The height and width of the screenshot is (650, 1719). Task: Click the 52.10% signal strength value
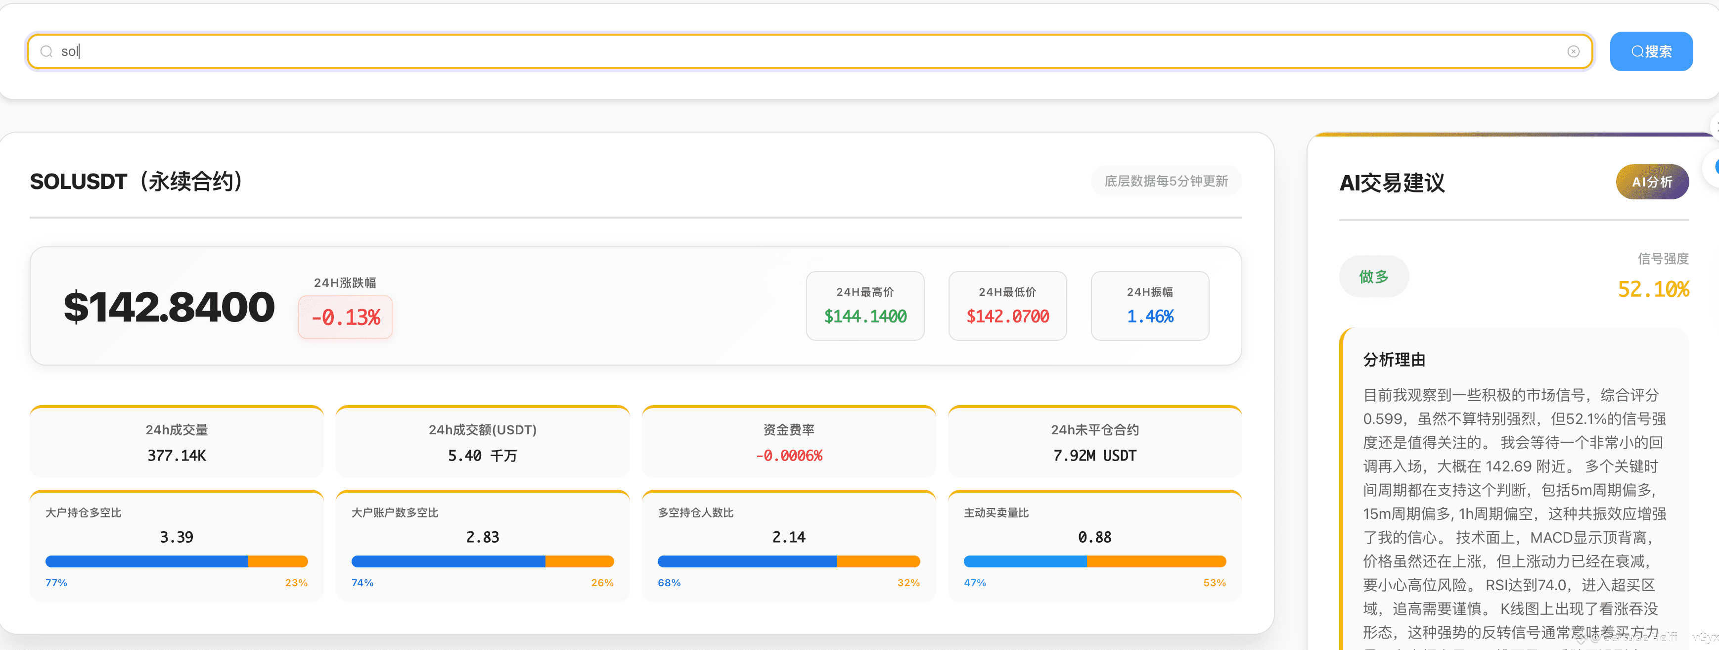[x=1653, y=289]
